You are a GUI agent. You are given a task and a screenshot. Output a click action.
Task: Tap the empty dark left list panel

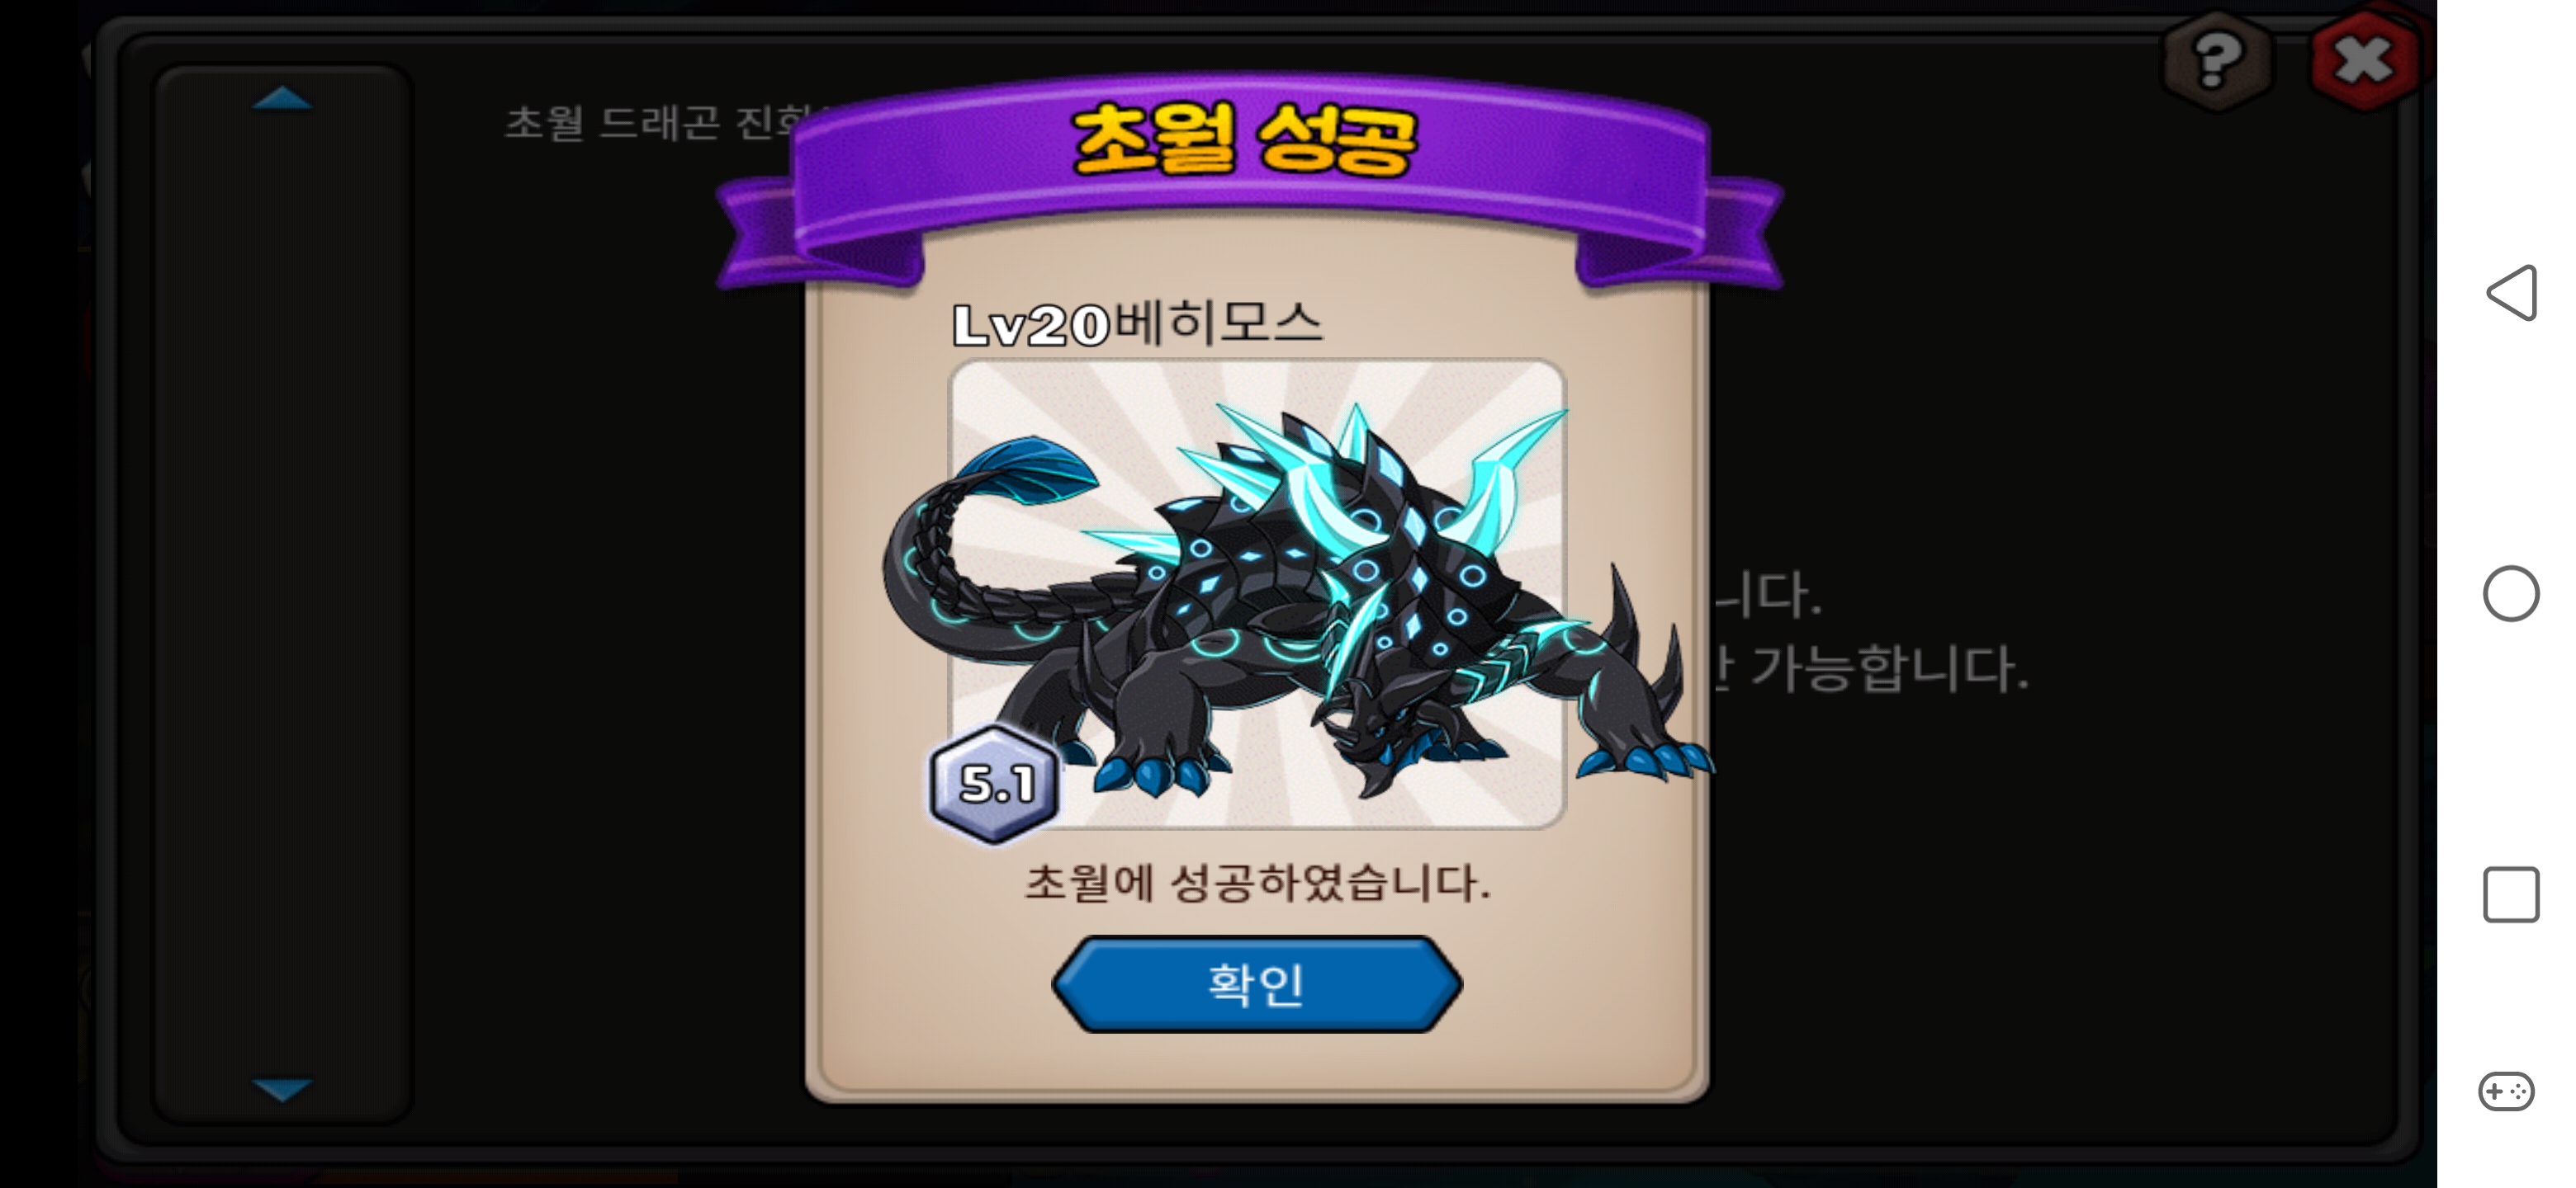point(283,593)
